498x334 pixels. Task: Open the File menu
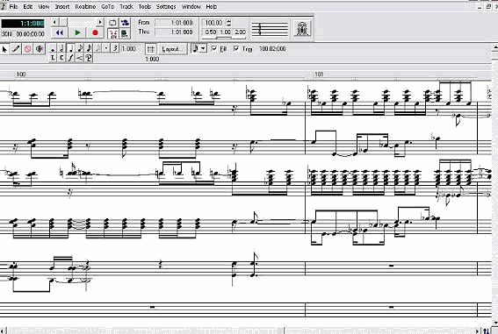click(13, 6)
